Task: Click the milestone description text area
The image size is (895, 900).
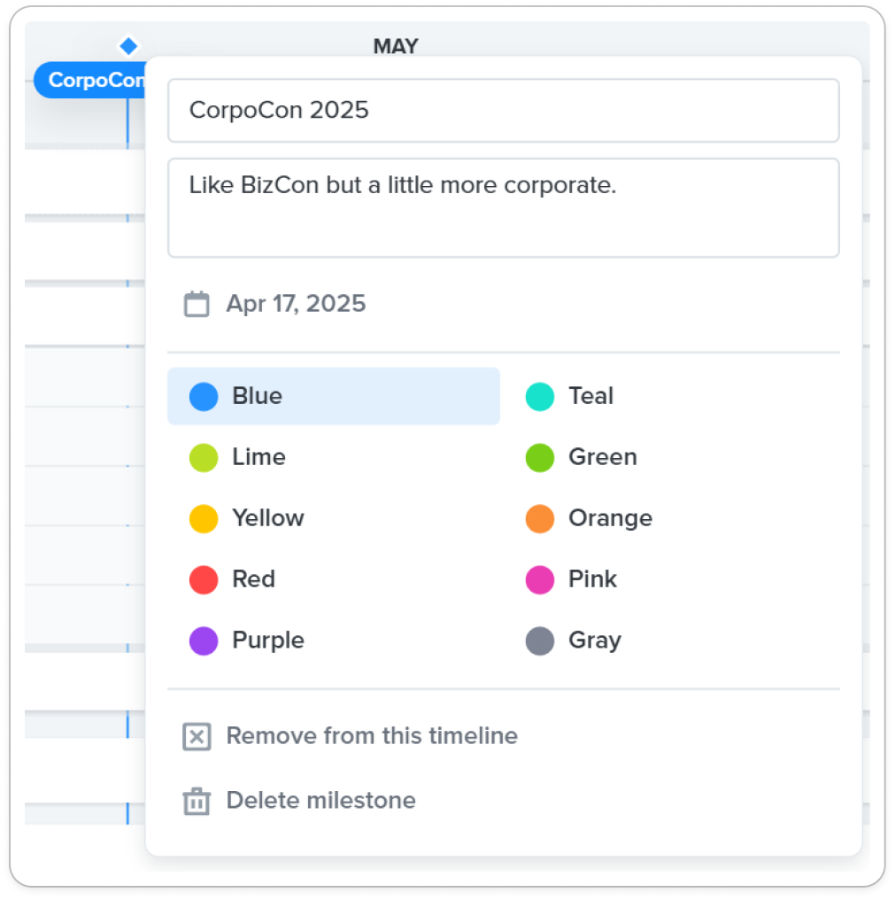Action: point(503,208)
